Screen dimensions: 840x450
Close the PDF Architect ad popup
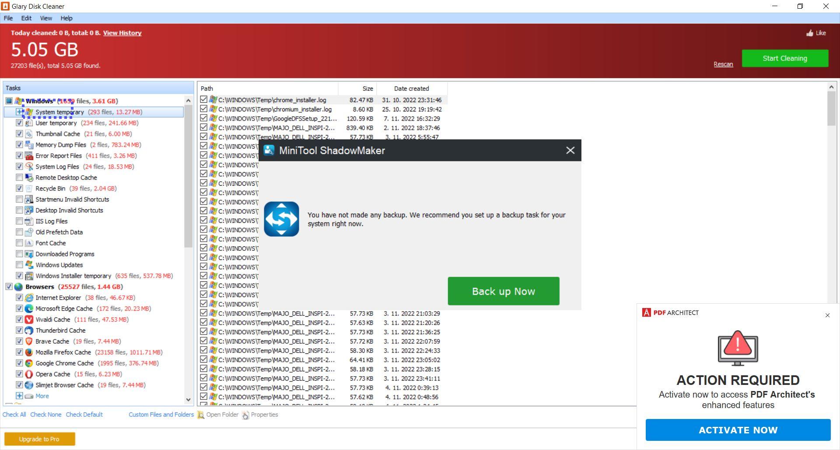point(827,315)
